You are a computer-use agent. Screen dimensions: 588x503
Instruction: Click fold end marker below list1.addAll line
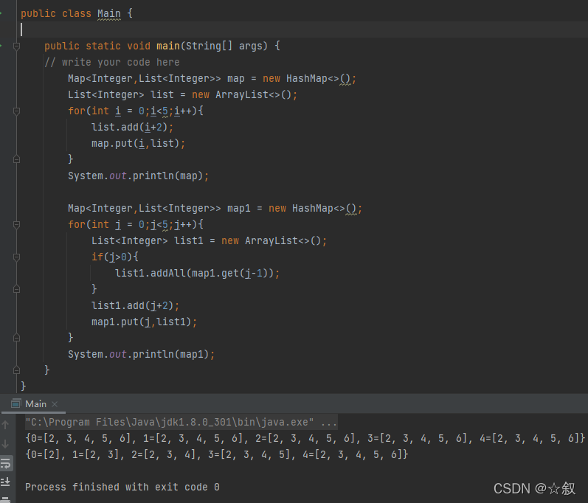click(16, 289)
